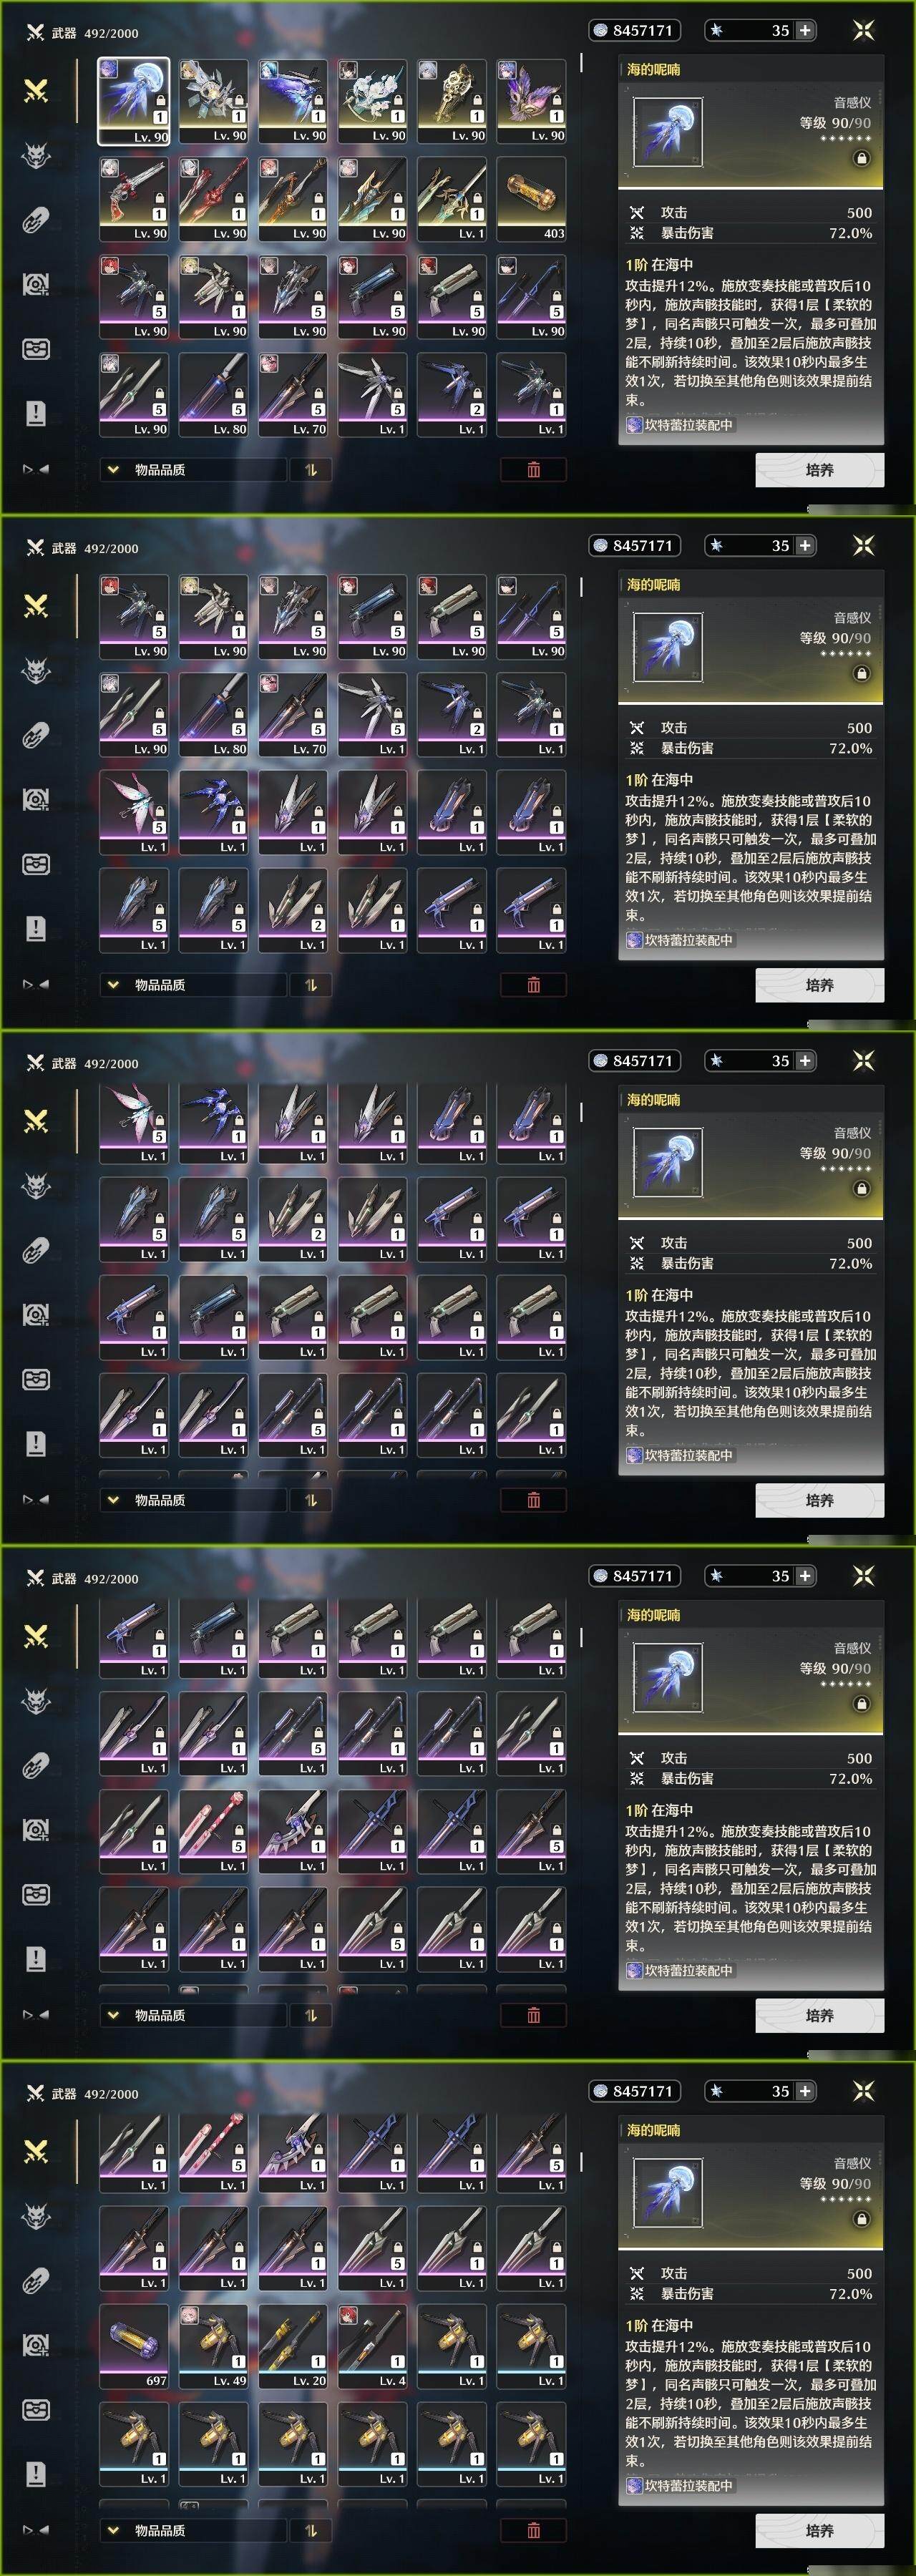
Task: Click the plus button beside topmost 35 currency
Action: click(804, 31)
